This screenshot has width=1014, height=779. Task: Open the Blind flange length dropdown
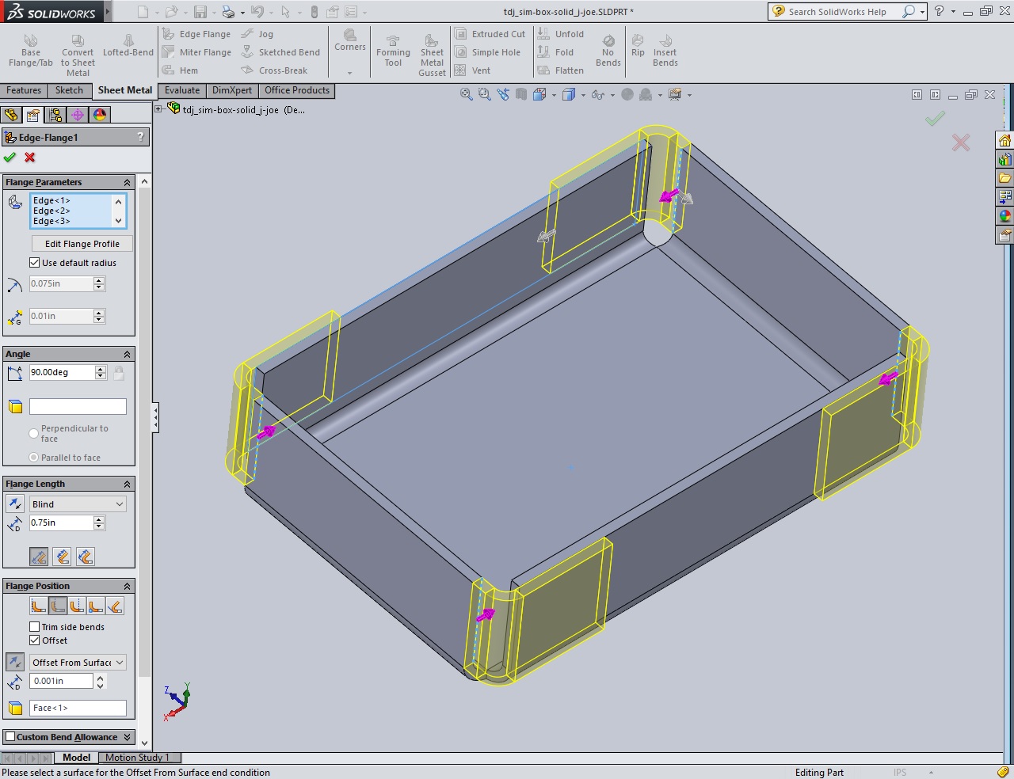point(78,504)
